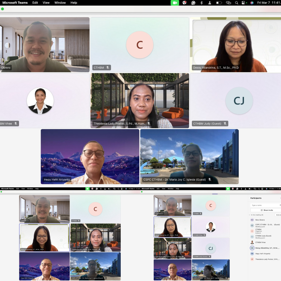Open Spotlight search from the large menu bar

[237, 3]
